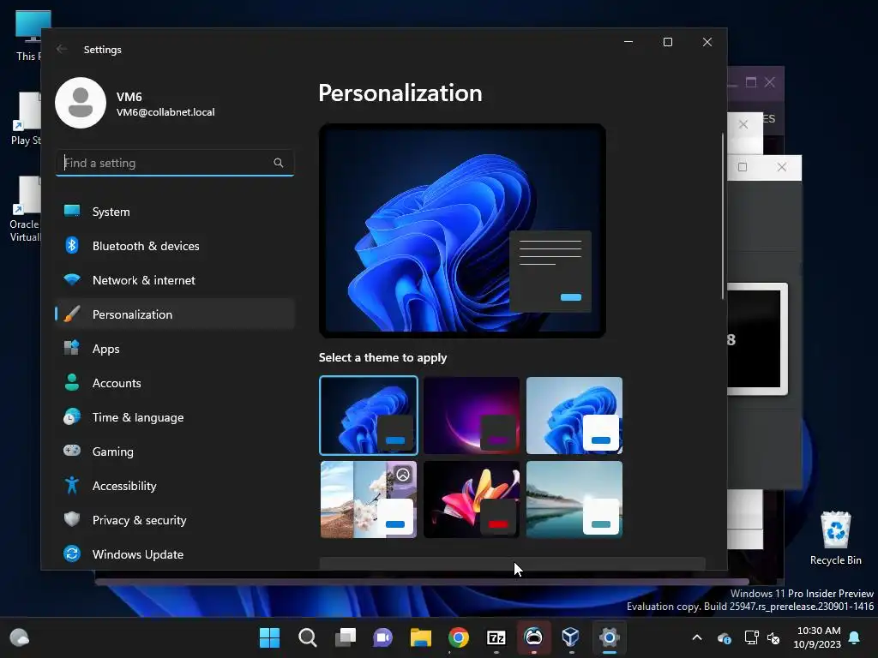Apply the purple Glow theme
This screenshot has width=878, height=658.
472,416
